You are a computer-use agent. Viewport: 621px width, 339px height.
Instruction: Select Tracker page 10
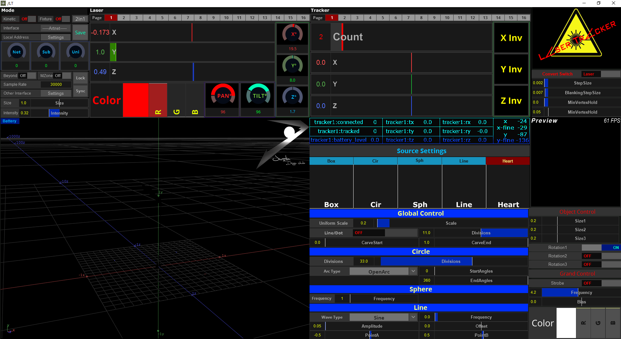coord(447,18)
